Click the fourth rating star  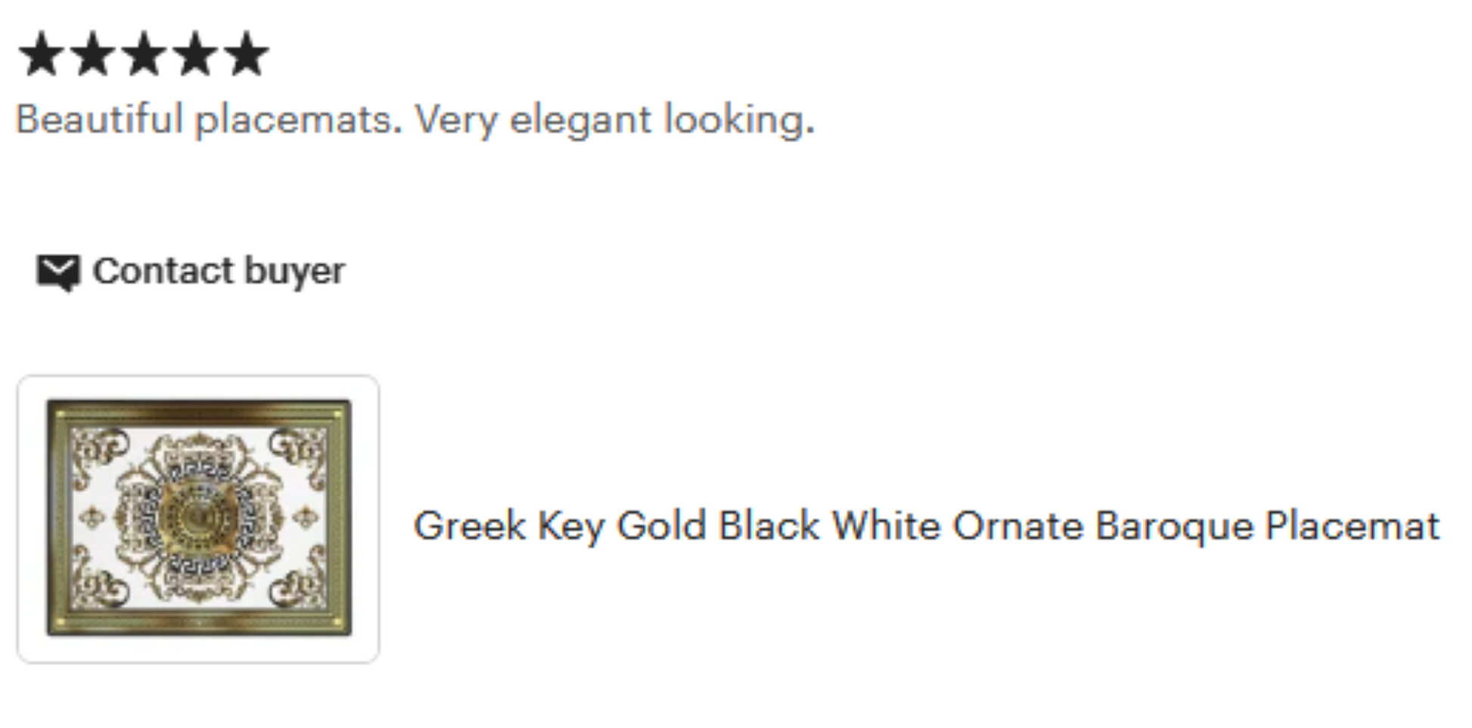pos(195,54)
